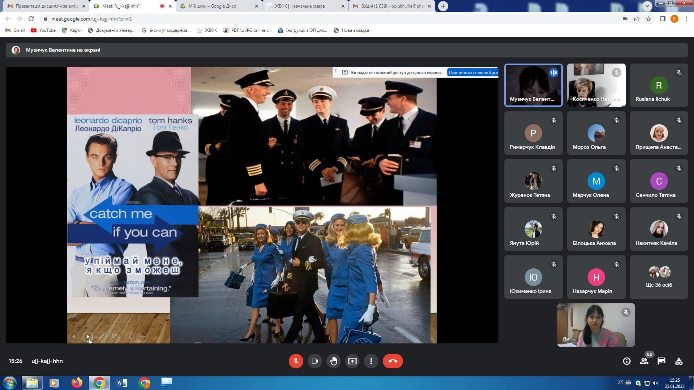Open a new Chrome tab
The width and height of the screenshot is (694, 390).
(x=443, y=6)
